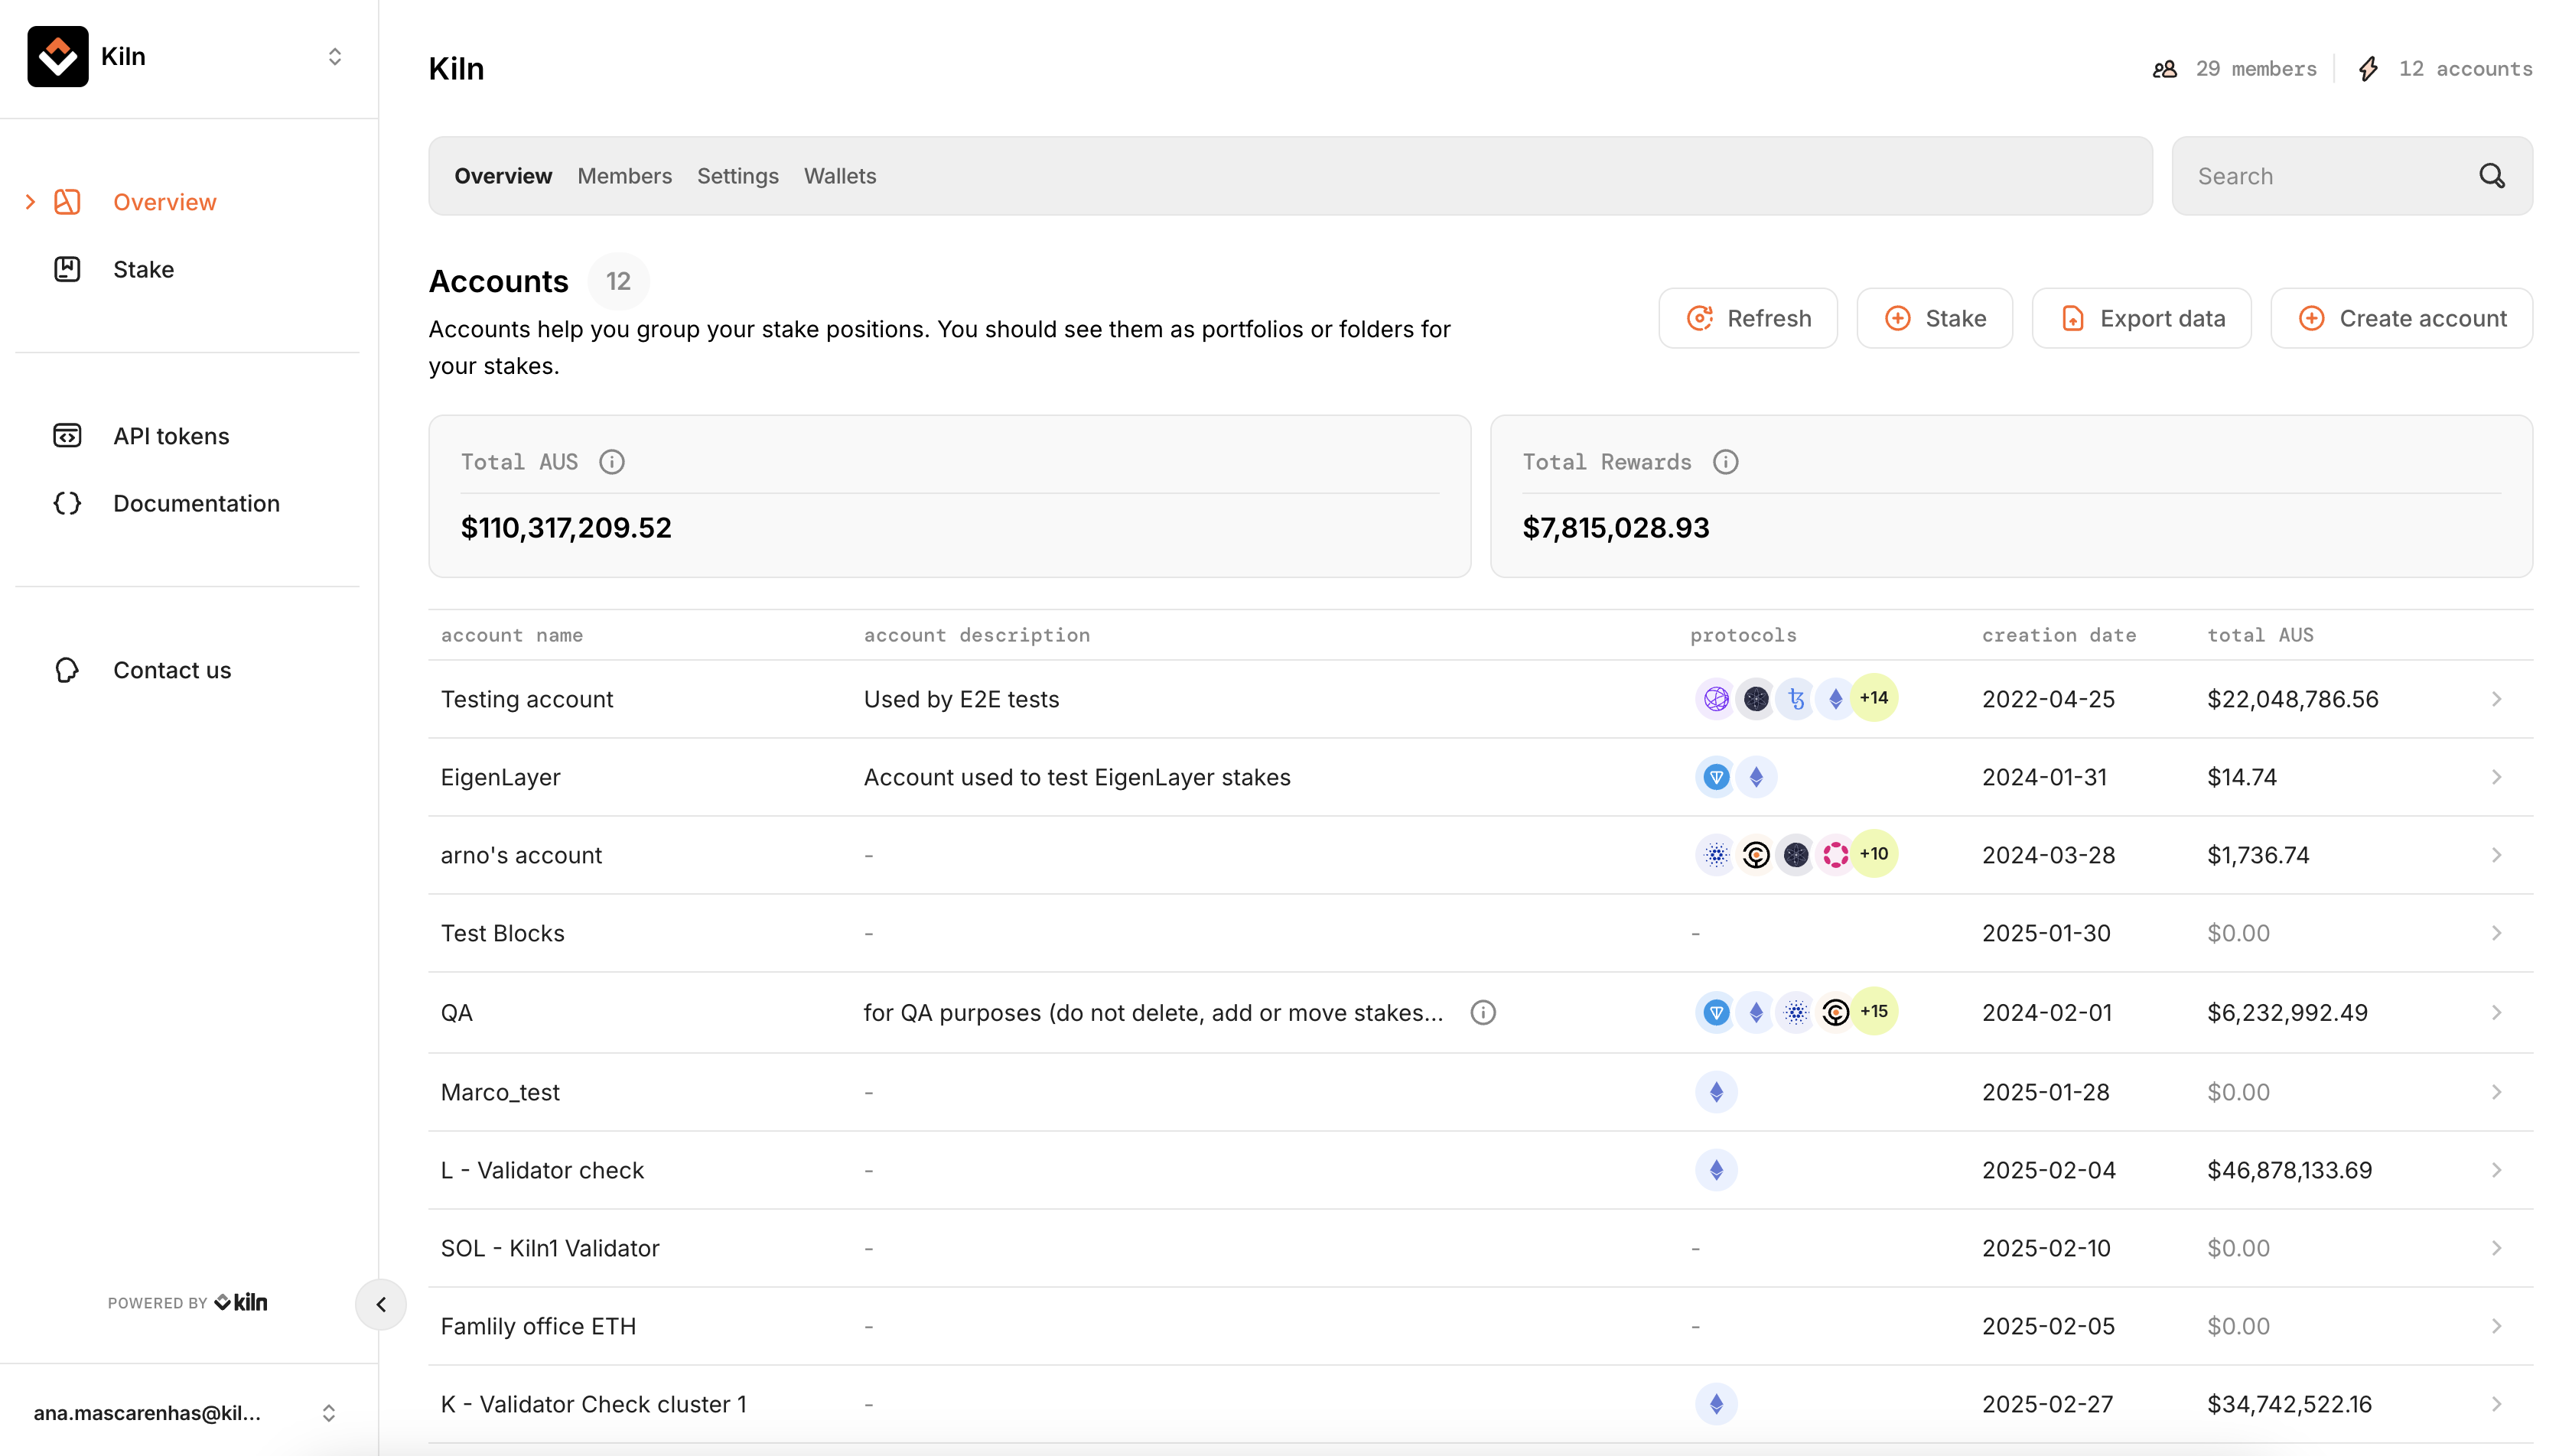This screenshot has height=1456, width=2572.
Task: Collapse the sidebar using the arrow button
Action: coord(380,1304)
